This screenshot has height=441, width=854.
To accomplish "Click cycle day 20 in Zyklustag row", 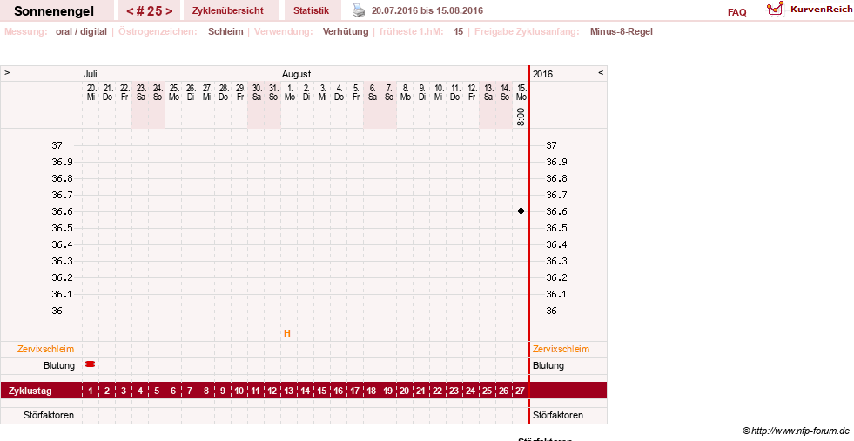I will pyautogui.click(x=404, y=391).
